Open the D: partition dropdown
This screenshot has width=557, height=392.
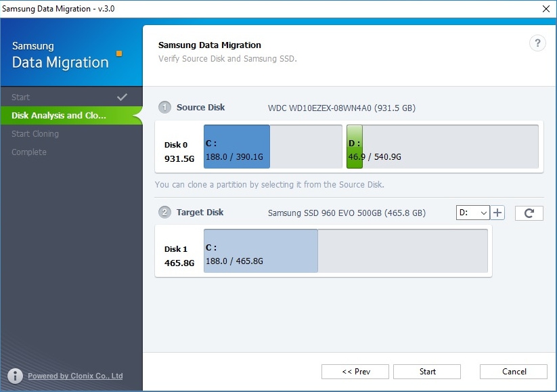pyautogui.click(x=473, y=213)
